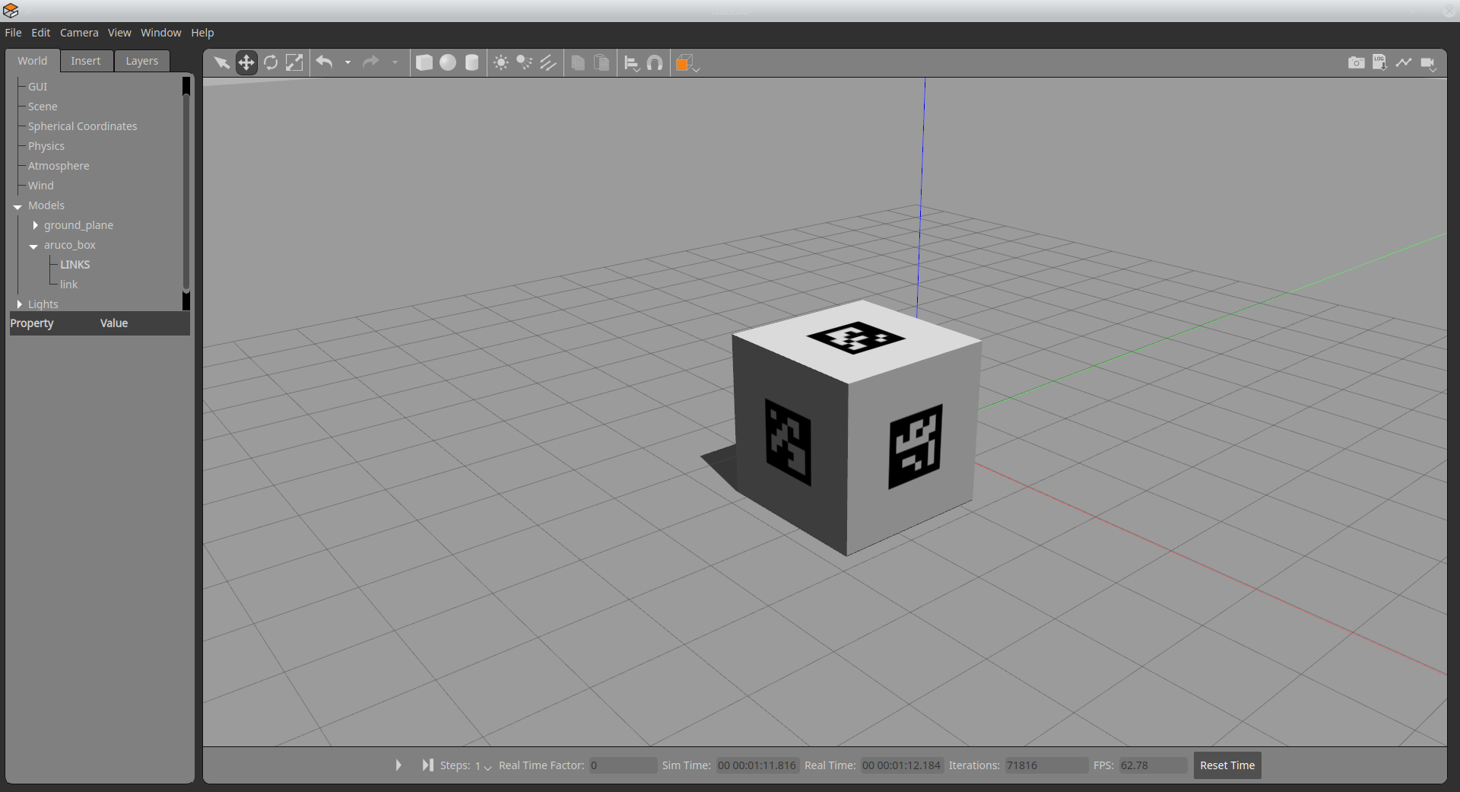The image size is (1460, 792).
Task: Open undo history dropdown arrow
Action: (348, 62)
